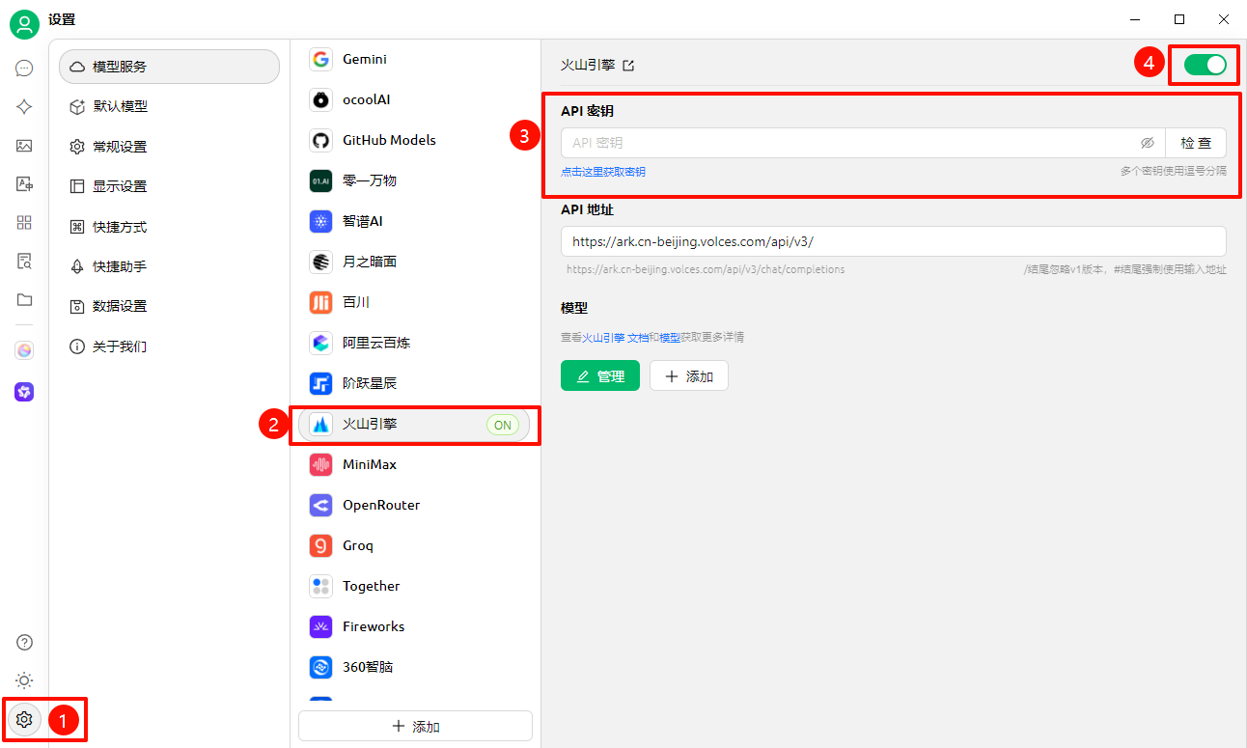Select the 月之暗面 provider
The width and height of the screenshot is (1247, 748).
coord(415,262)
